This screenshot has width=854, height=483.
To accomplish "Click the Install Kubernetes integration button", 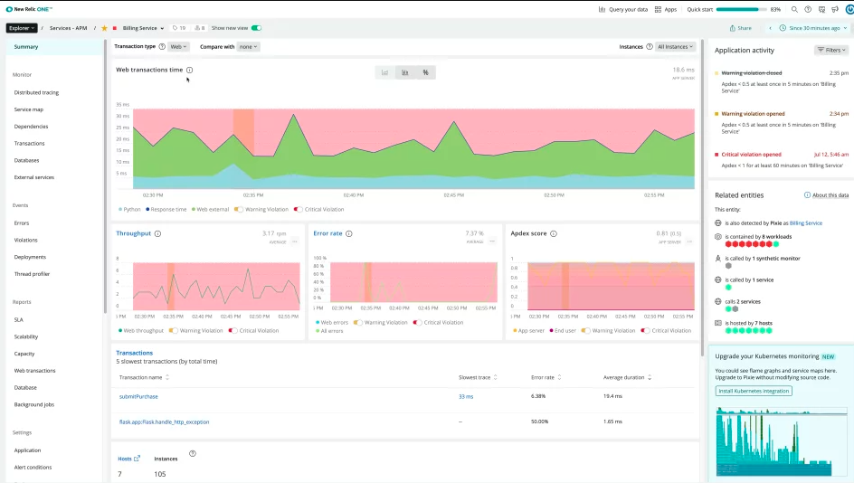I will 754,391.
